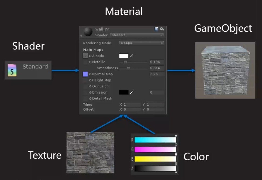
Task: Open the Rendering Mode dropdown
Action: coord(142,43)
